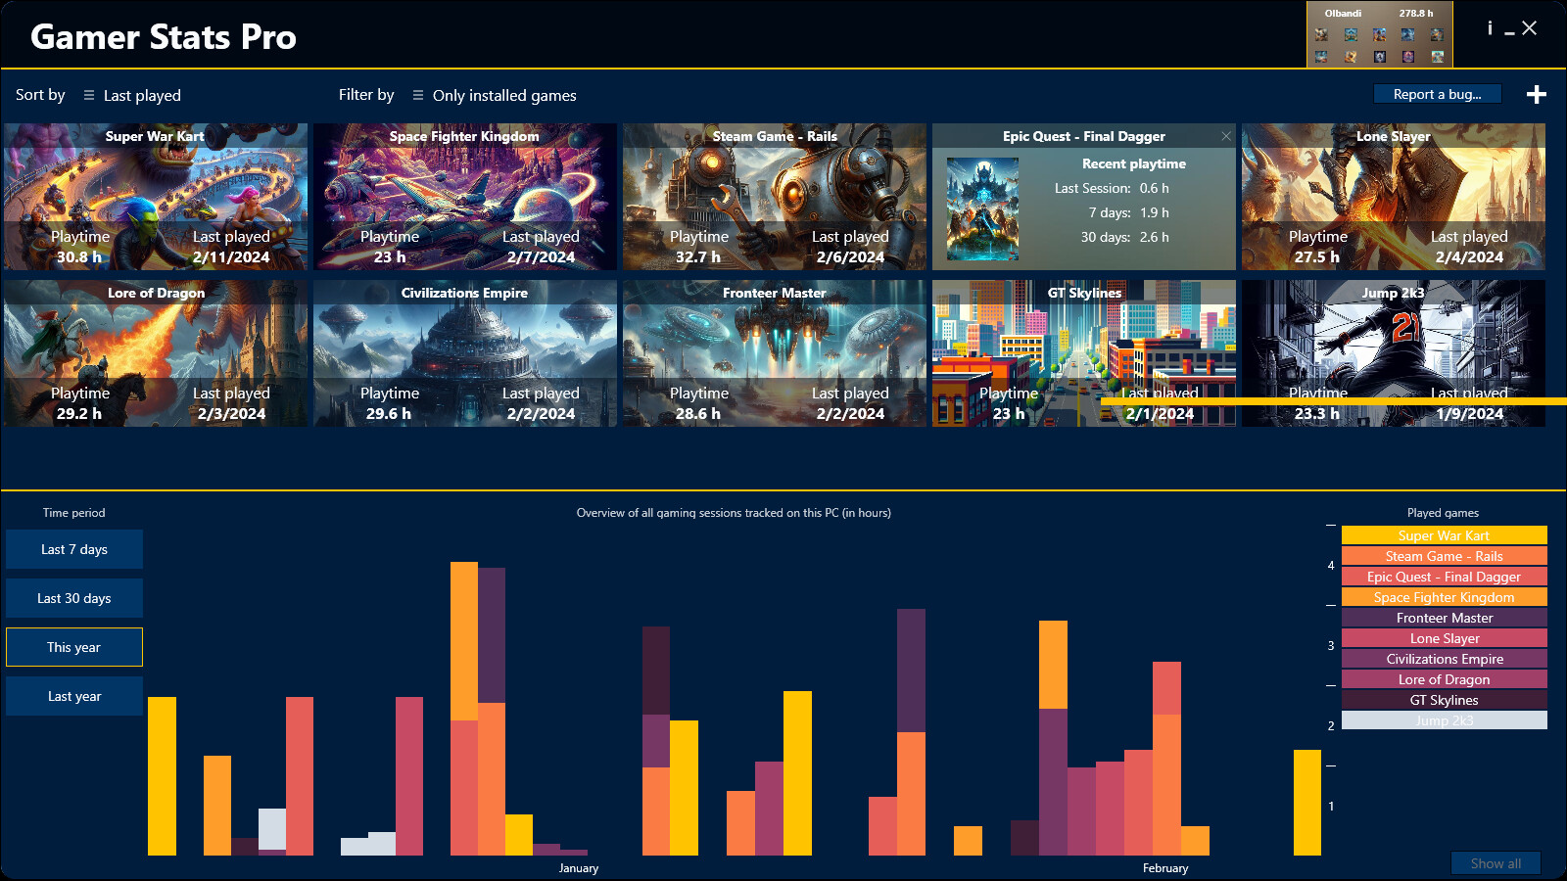1567x881 pixels.
Task: Close the Epic Quest - Final Dagger popup
Action: coord(1225,136)
